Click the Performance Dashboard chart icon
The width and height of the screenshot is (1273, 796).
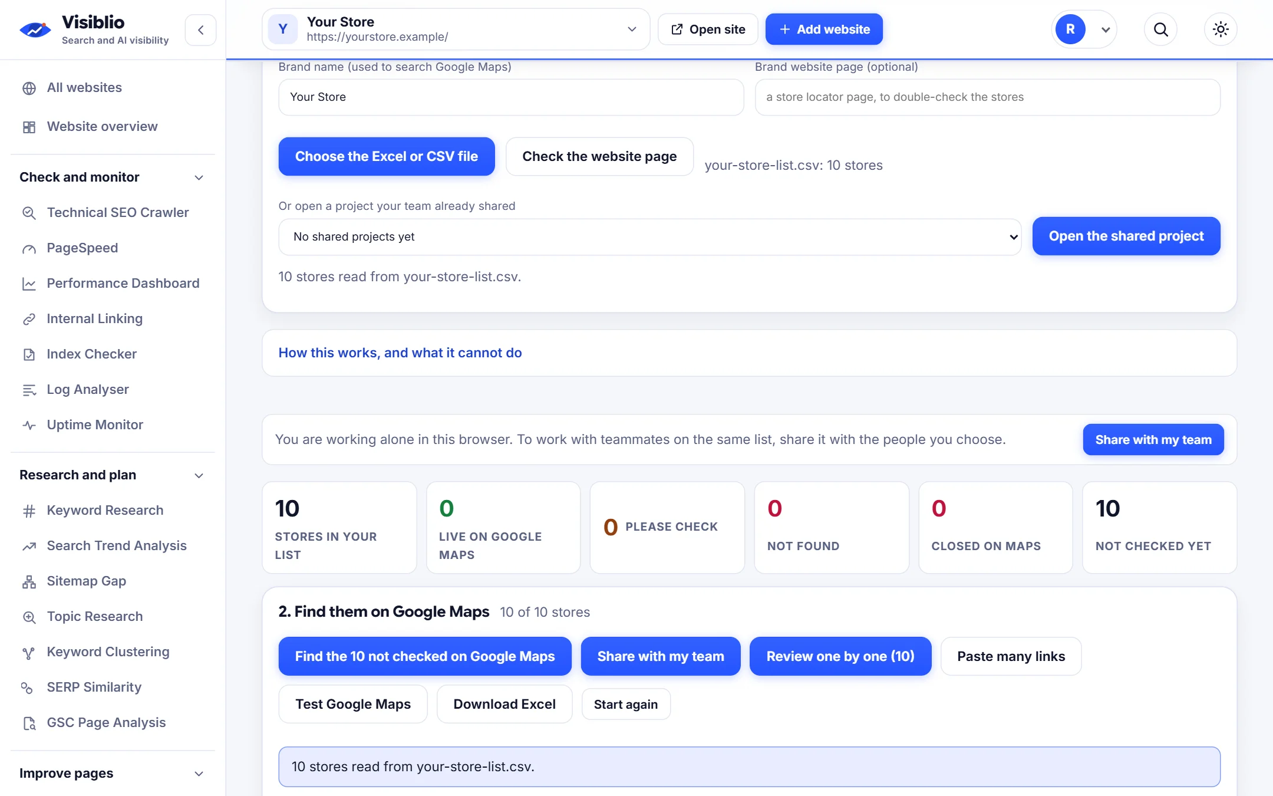(x=29, y=284)
